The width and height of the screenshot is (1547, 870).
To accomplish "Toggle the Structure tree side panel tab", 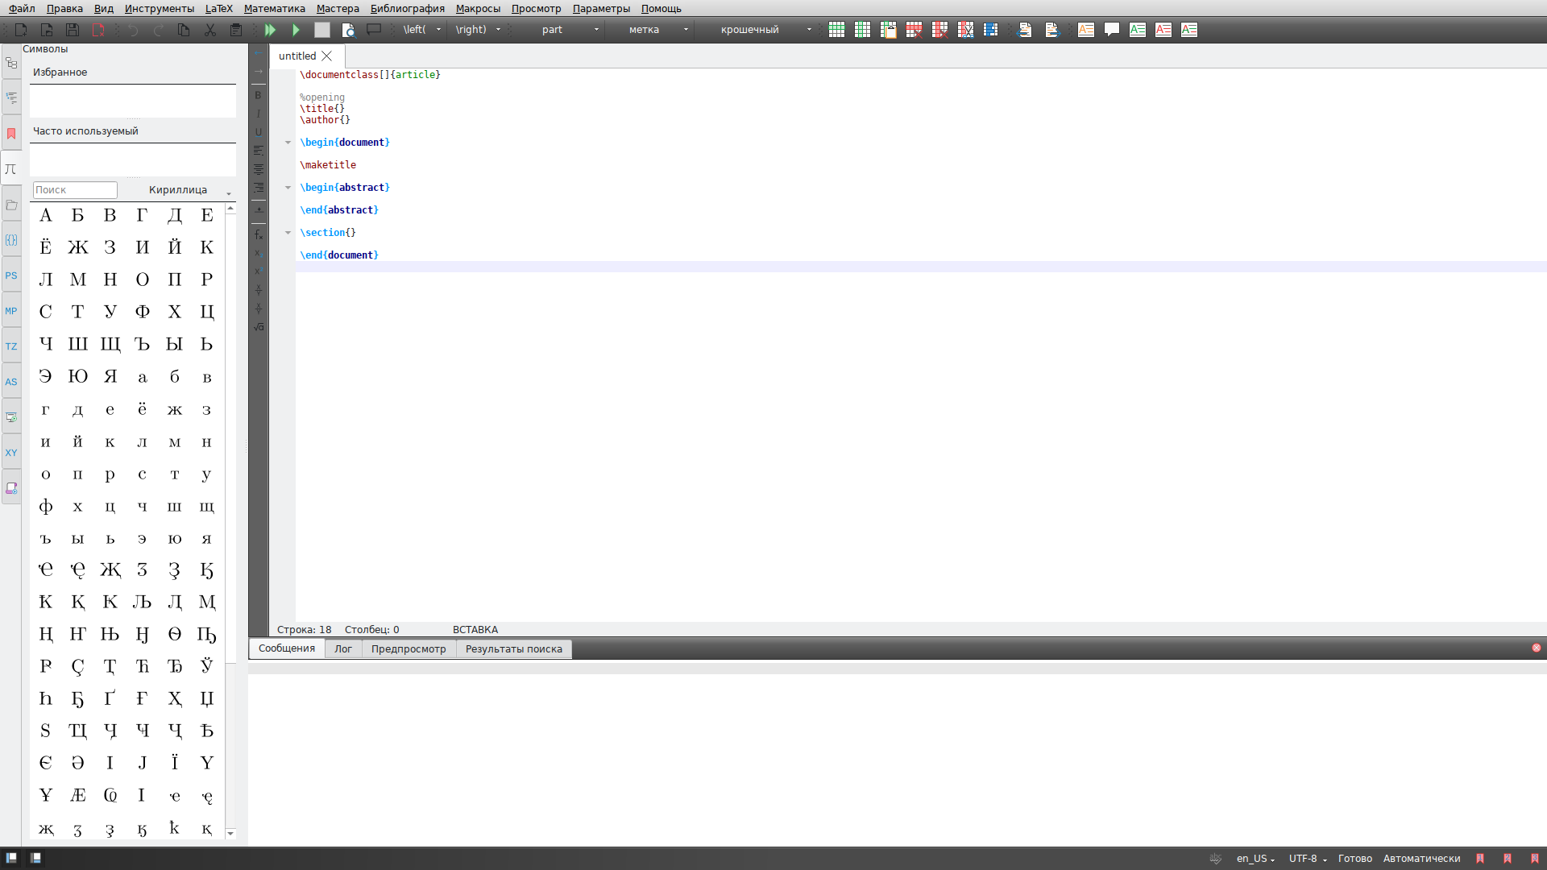I will [x=11, y=63].
